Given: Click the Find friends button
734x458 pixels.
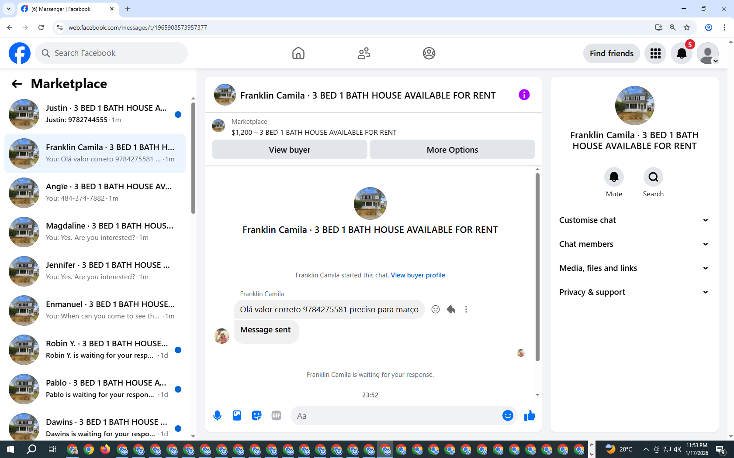Looking at the screenshot, I should point(611,53).
